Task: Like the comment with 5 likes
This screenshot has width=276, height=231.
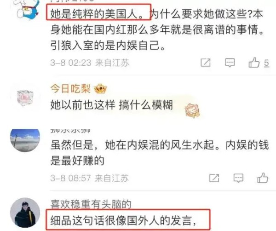Action: point(254,63)
